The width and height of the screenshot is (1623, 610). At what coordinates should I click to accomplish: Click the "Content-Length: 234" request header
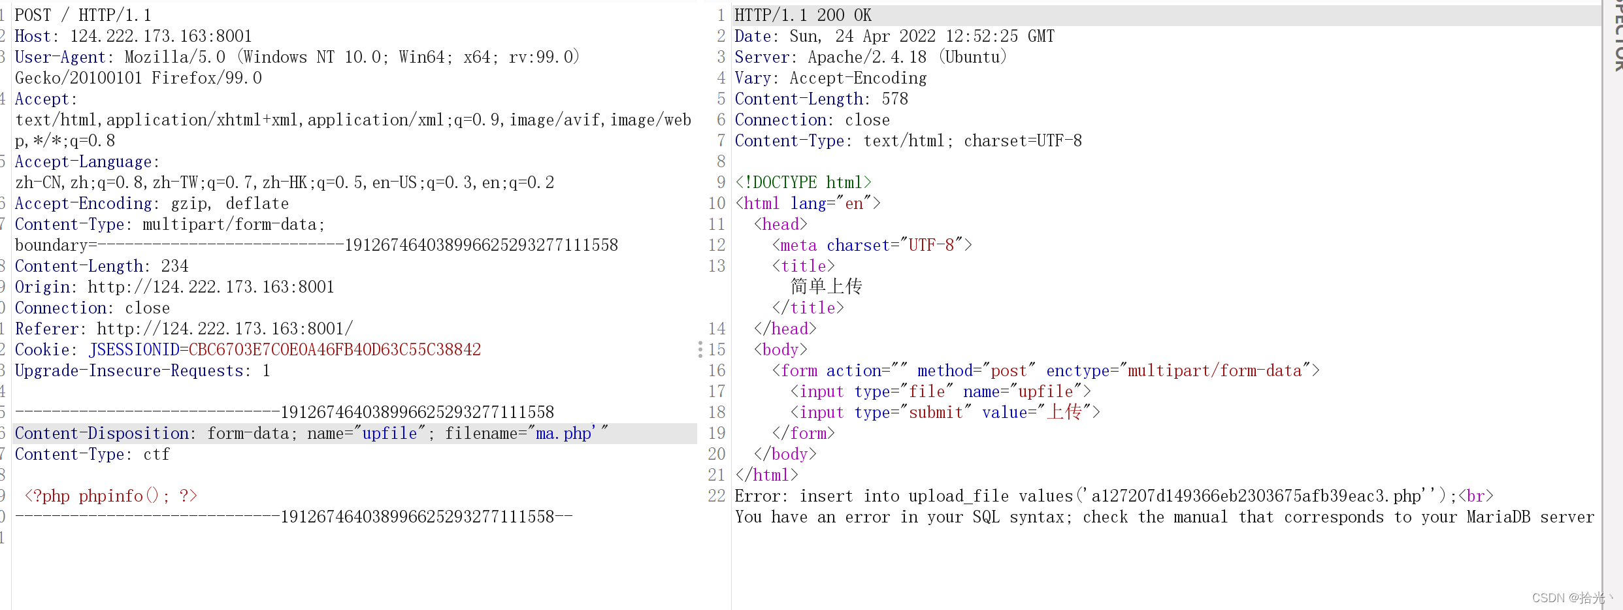(x=101, y=266)
